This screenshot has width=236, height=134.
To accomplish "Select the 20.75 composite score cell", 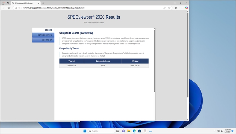I will (x=103, y=65).
